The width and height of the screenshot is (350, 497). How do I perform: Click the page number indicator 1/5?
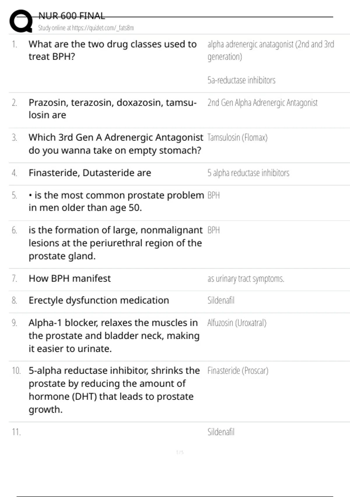click(x=180, y=452)
